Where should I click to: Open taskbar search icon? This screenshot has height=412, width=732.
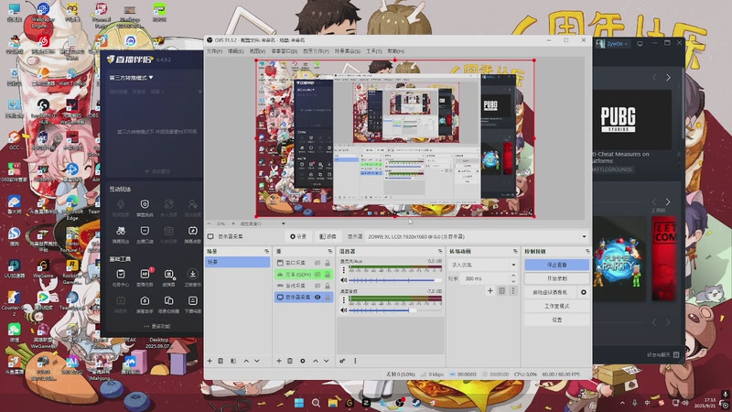point(316,402)
